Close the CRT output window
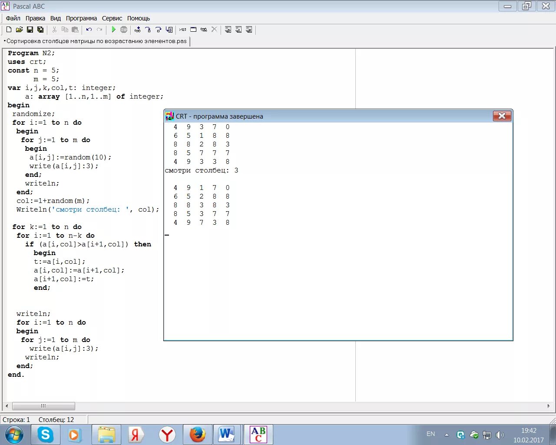The width and height of the screenshot is (556, 445). pos(502,116)
